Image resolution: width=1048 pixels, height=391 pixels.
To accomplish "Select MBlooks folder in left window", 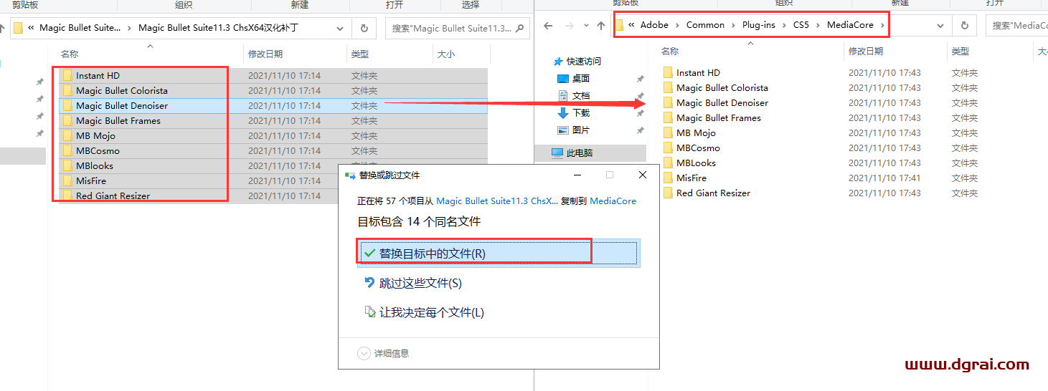I will pyautogui.click(x=273, y=165).
